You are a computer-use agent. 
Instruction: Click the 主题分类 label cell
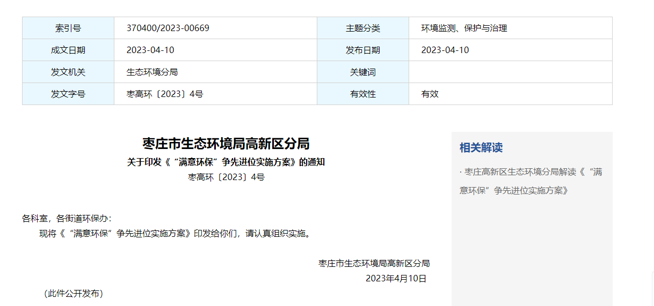[x=363, y=28]
